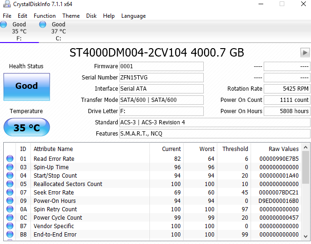Screen dimensions: 311x244
Task: Click the SMART attribute list vertical scrollbar
Action: click(306, 192)
